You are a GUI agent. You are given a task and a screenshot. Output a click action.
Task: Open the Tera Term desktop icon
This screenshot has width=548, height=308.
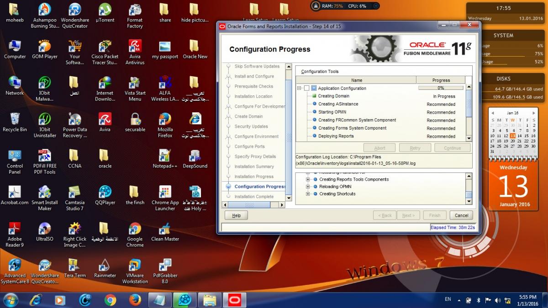[74, 266]
